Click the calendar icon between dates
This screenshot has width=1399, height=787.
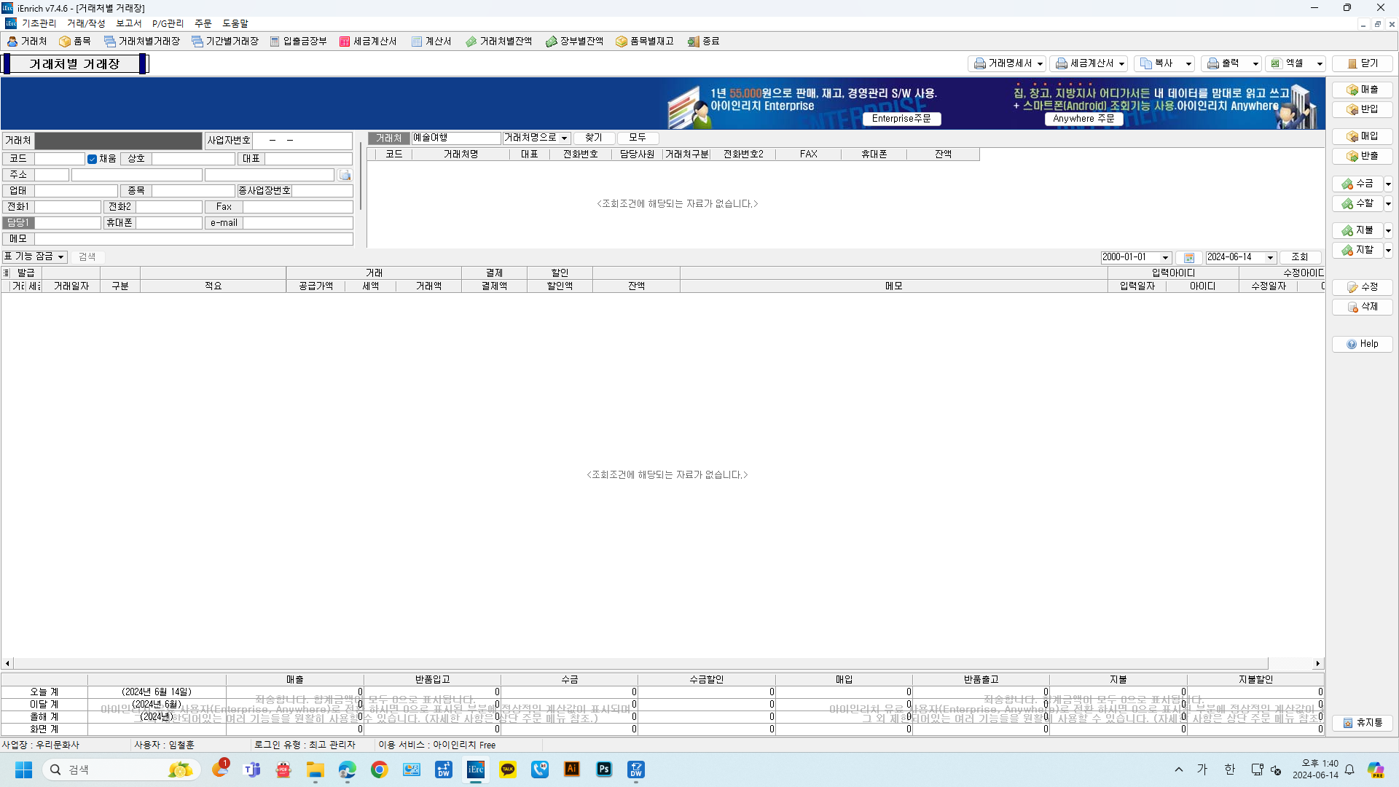click(1188, 258)
